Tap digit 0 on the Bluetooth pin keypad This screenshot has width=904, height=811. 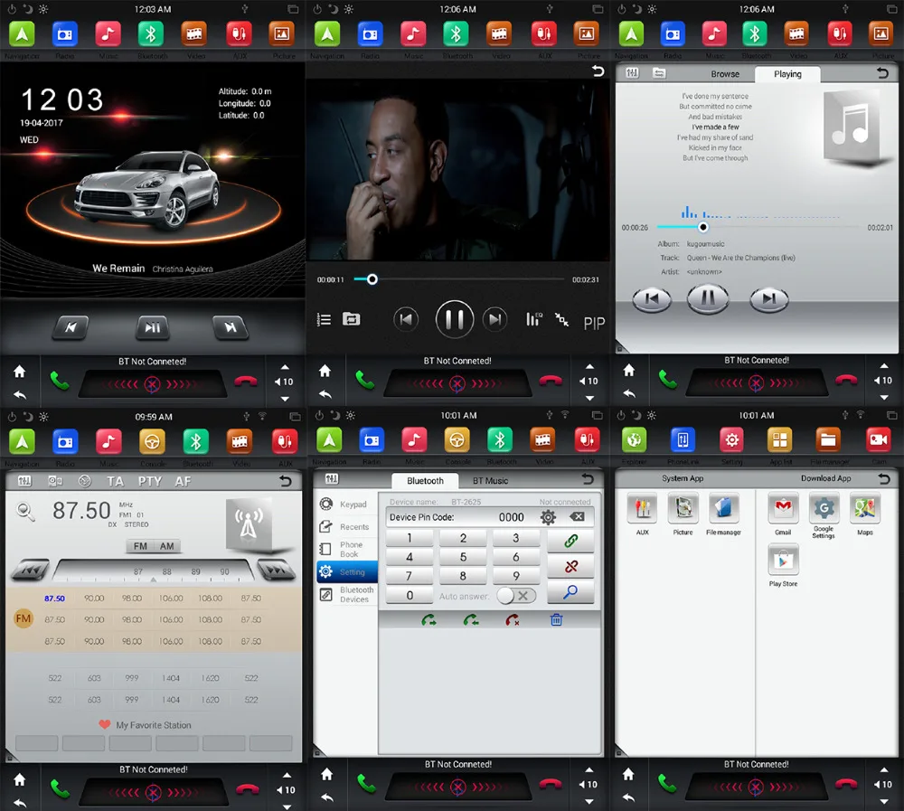click(410, 595)
